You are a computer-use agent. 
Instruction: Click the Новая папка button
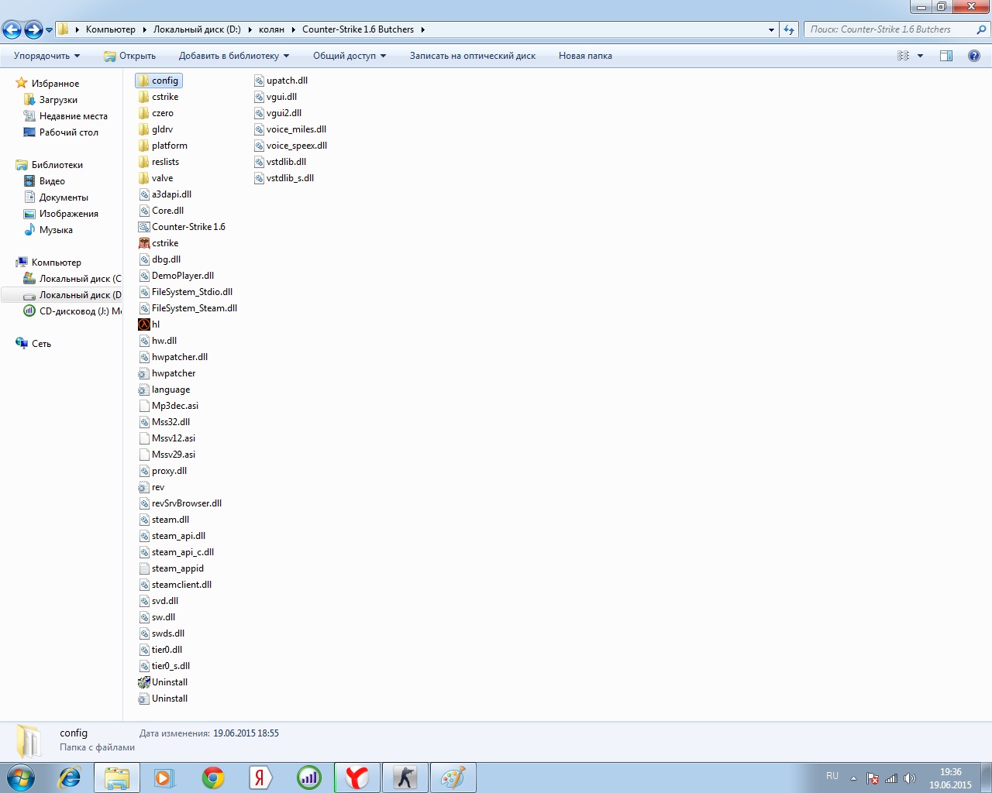point(585,56)
